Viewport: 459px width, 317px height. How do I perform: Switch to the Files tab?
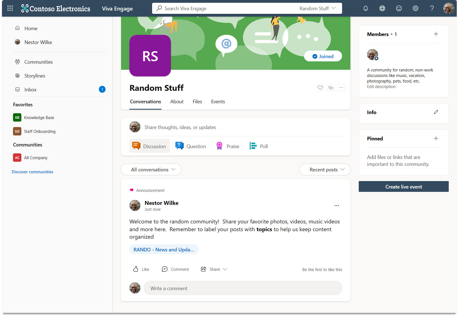(197, 102)
